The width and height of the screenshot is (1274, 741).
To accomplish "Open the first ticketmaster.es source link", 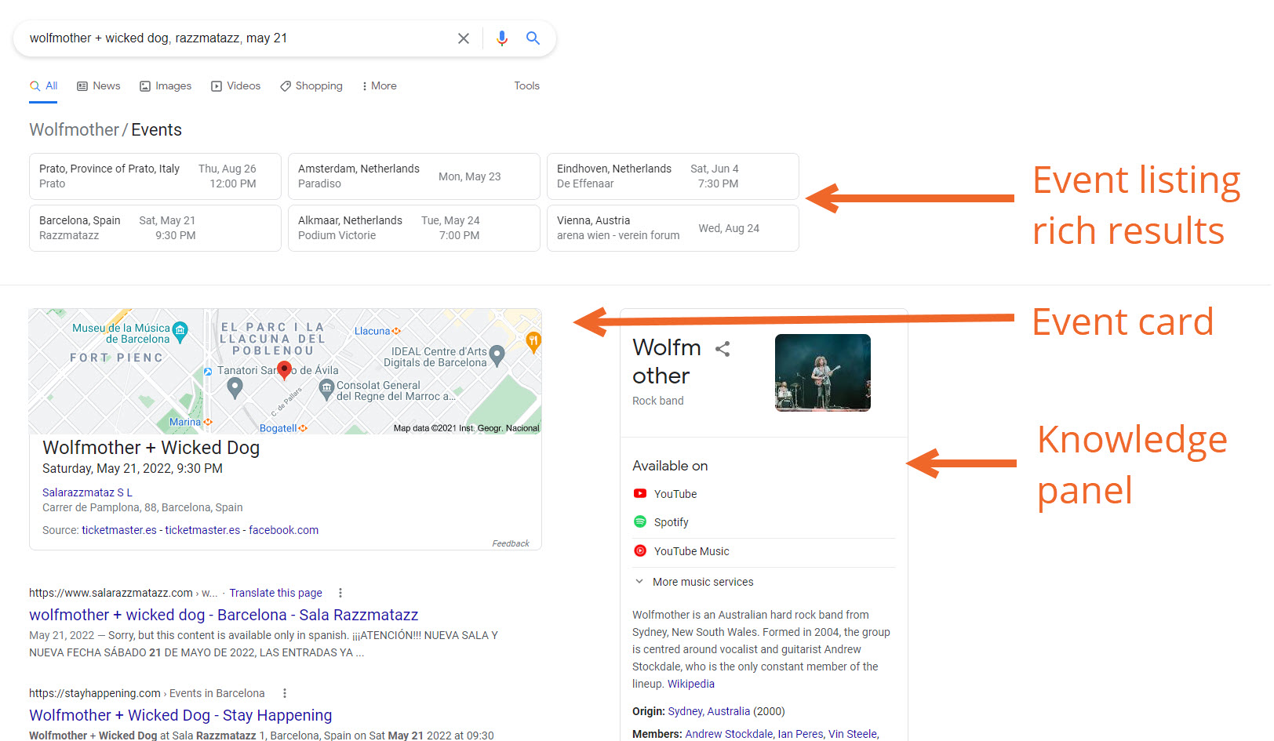I will point(119,530).
